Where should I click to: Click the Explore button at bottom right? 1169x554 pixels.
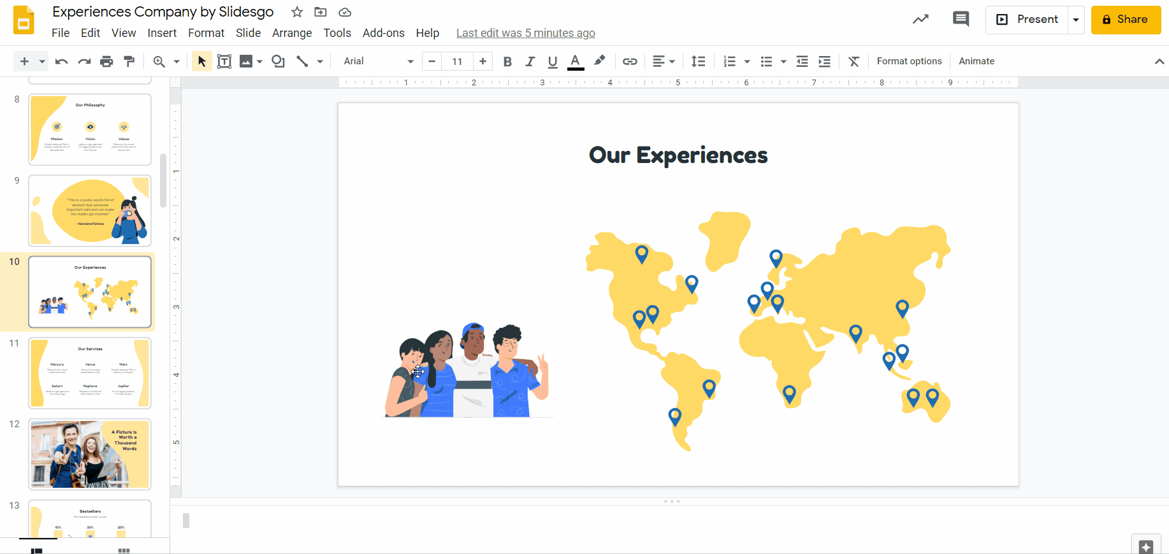tap(1146, 546)
